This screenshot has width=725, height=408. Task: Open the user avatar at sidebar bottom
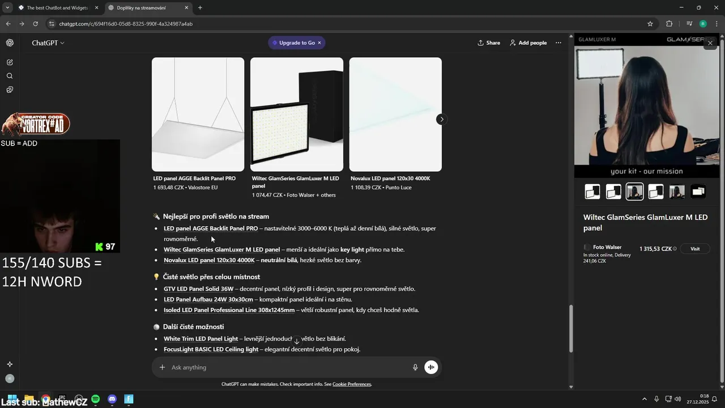(x=10, y=379)
